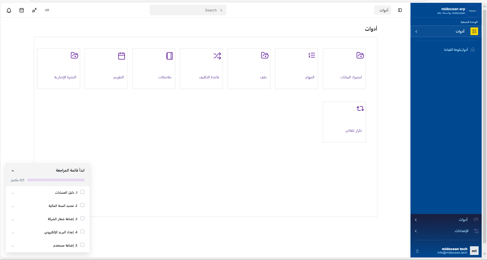This screenshot has height=260, width=487.
Task: Toggle the sidebar layout icon near أدوات button
Action: 400,10
